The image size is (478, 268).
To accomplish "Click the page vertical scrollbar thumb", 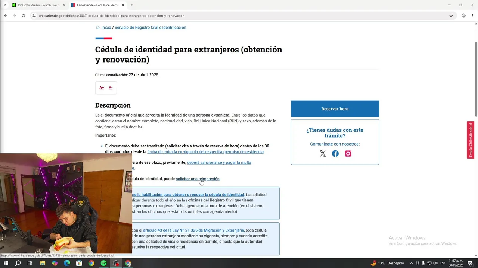I will (x=476, y=78).
